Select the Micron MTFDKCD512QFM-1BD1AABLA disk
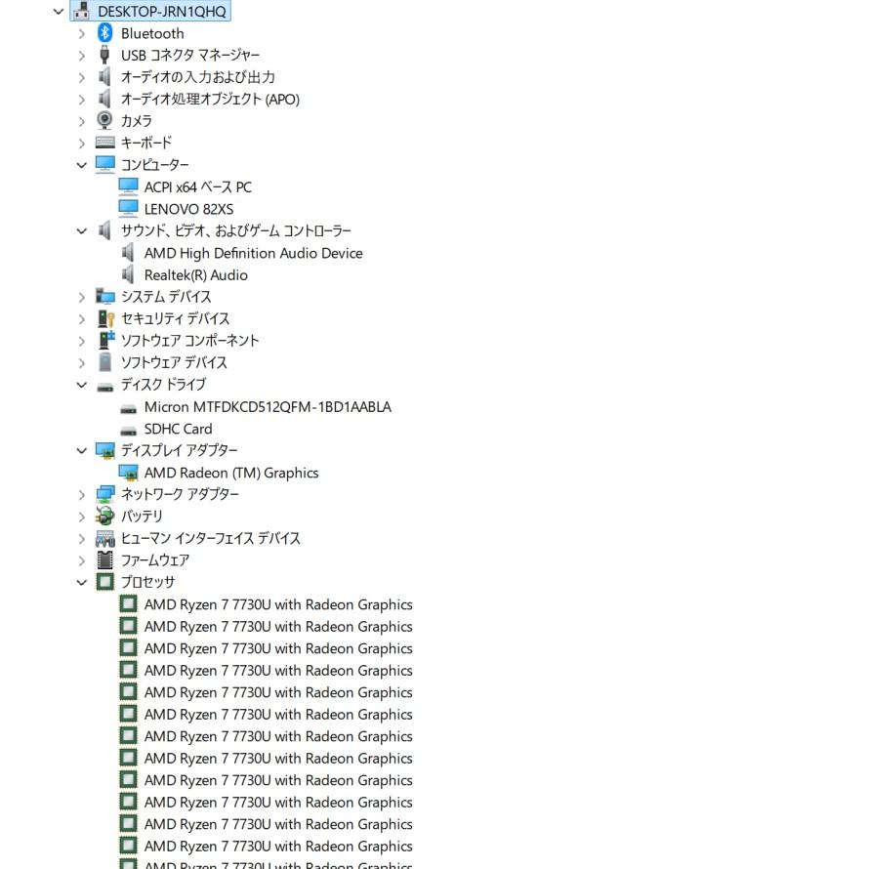The width and height of the screenshot is (869, 869). (267, 406)
